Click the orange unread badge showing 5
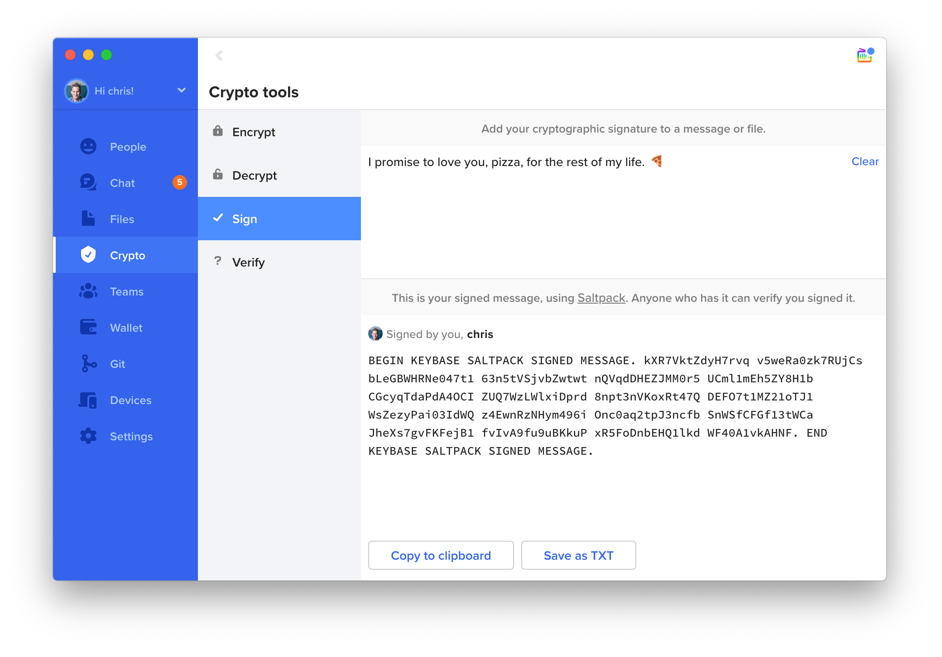The image size is (942, 657). (180, 182)
